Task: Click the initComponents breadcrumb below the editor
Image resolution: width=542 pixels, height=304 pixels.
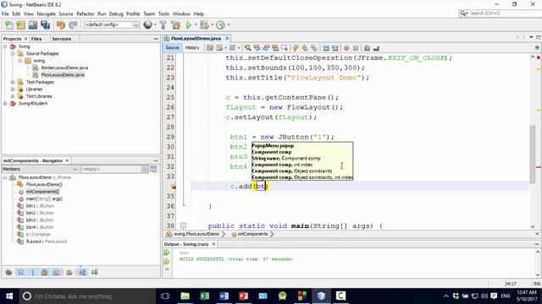Action: point(252,234)
